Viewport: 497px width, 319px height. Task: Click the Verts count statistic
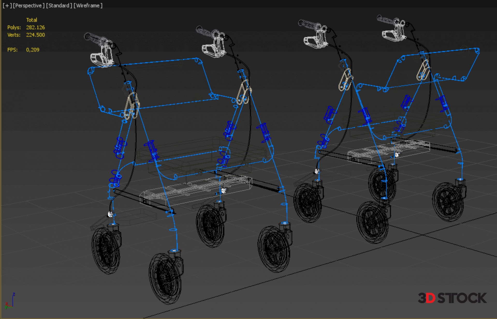click(x=35, y=35)
